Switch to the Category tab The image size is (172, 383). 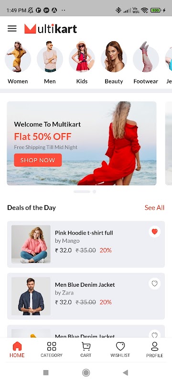52,349
